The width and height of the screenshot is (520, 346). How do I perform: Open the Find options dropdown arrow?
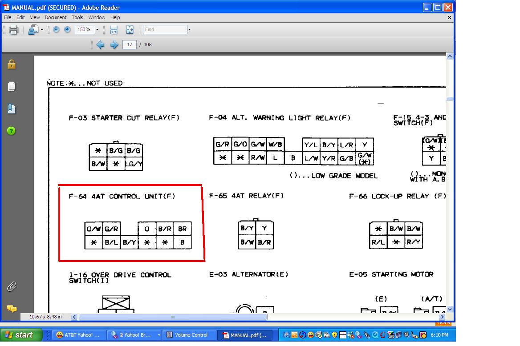[x=189, y=30]
